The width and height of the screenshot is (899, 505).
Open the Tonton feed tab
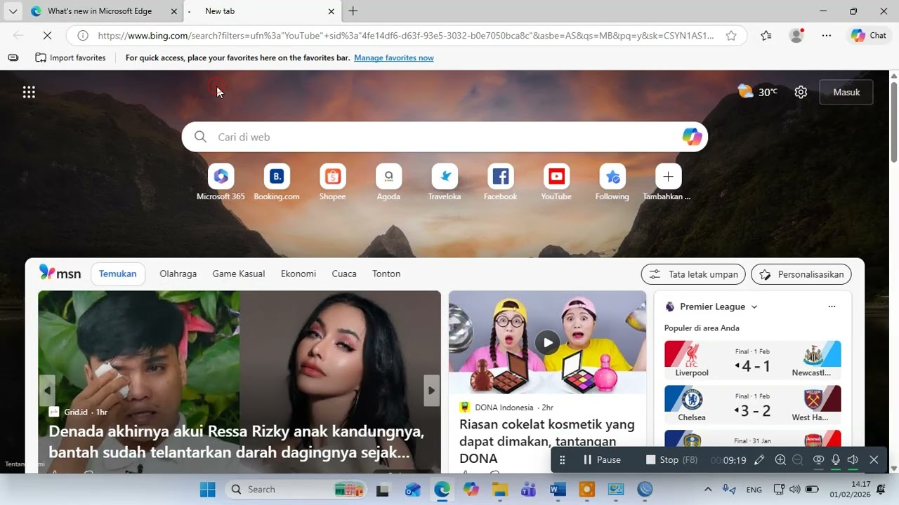pos(386,274)
